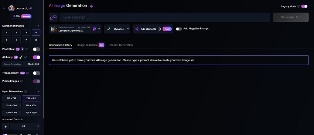
Task: Click the Output Resolution 1344 × 896 field
Action: [x=21, y=64]
